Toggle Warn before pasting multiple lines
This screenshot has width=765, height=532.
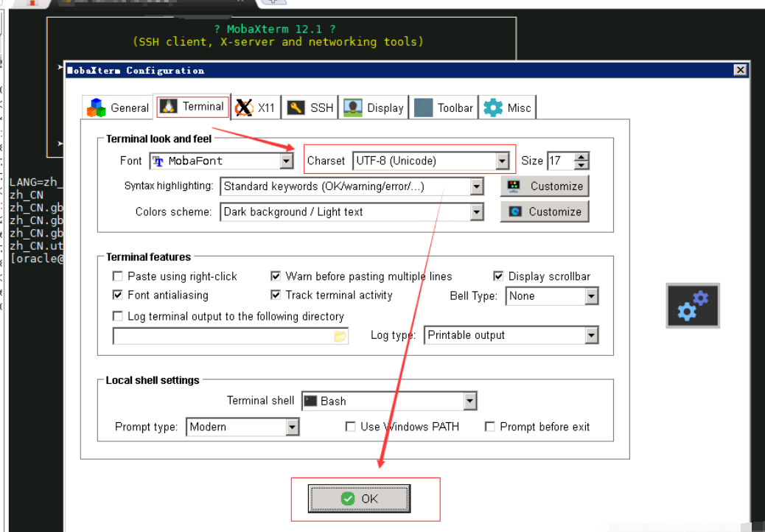[x=276, y=276]
